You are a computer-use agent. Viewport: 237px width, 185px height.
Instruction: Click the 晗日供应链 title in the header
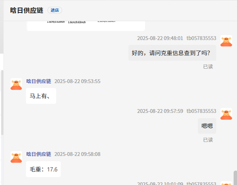coord(27,11)
